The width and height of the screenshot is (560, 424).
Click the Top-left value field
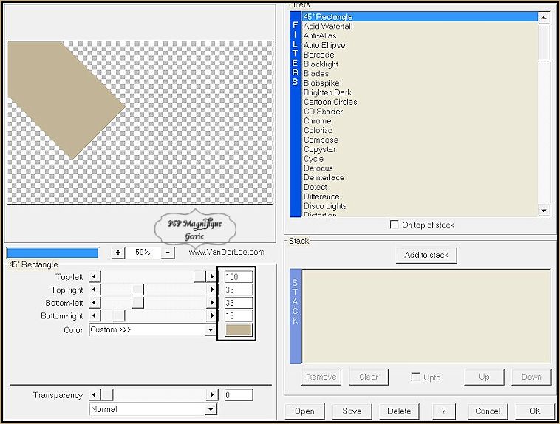(238, 277)
